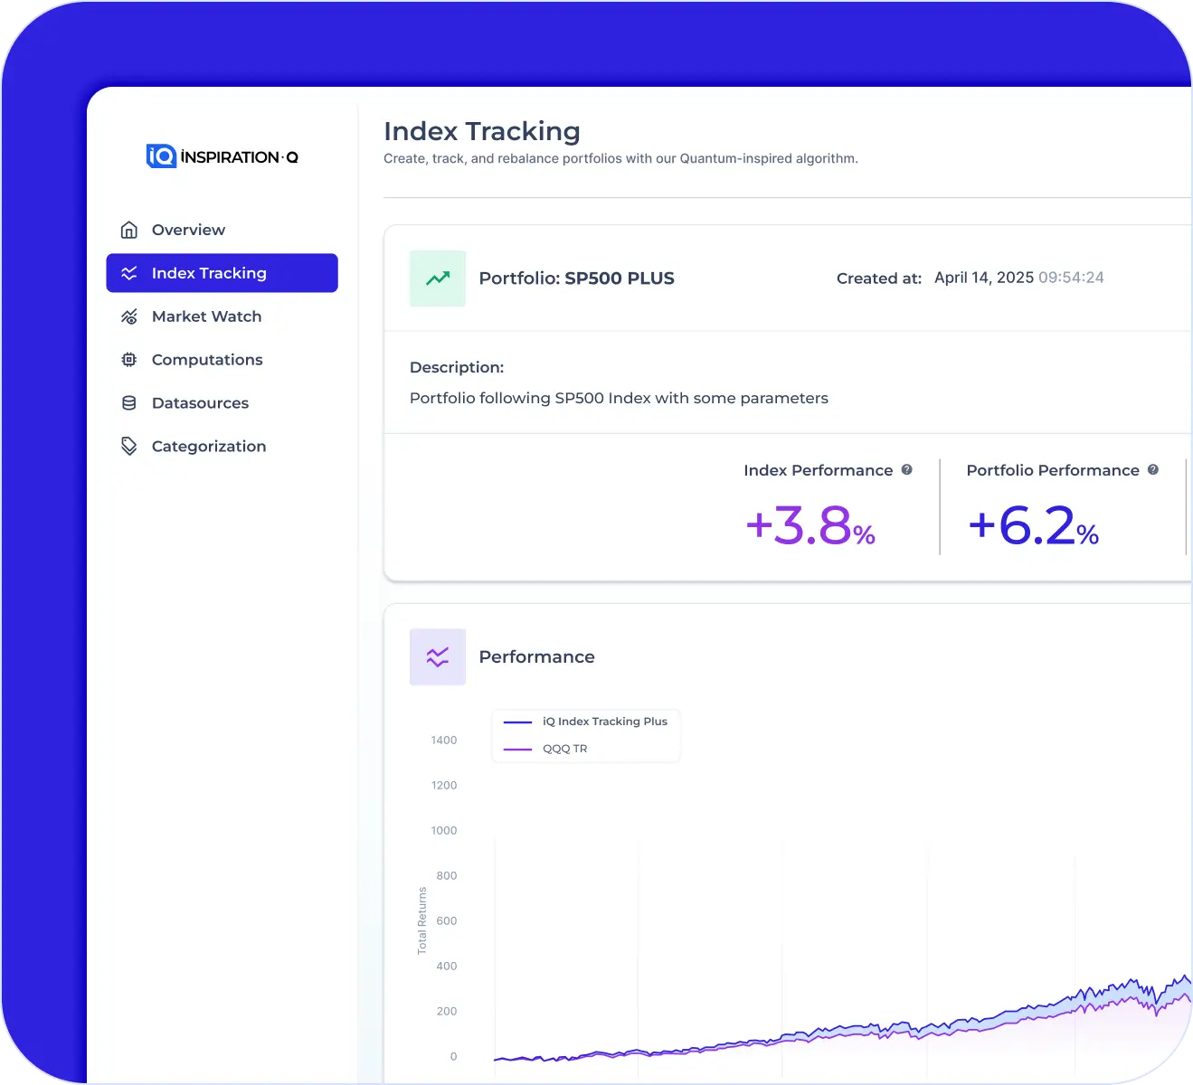
Task: Open the Datasources page
Action: pos(200,402)
